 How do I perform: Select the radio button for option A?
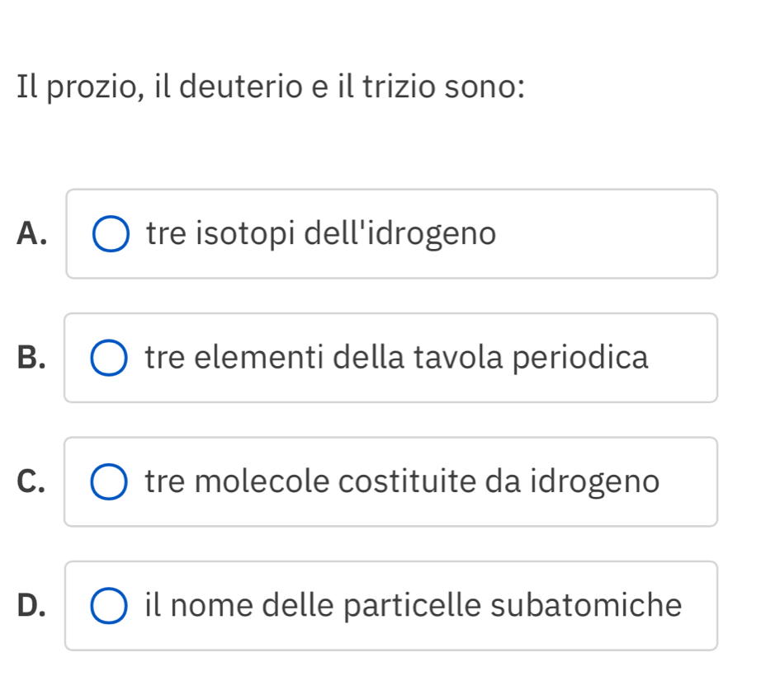111,234
